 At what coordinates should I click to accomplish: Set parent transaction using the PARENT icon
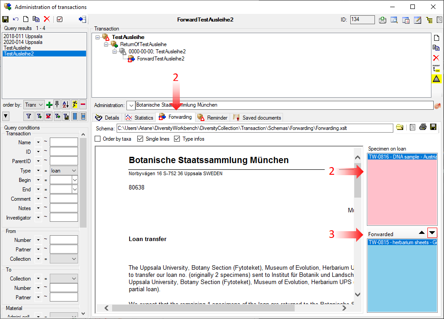(436, 69)
